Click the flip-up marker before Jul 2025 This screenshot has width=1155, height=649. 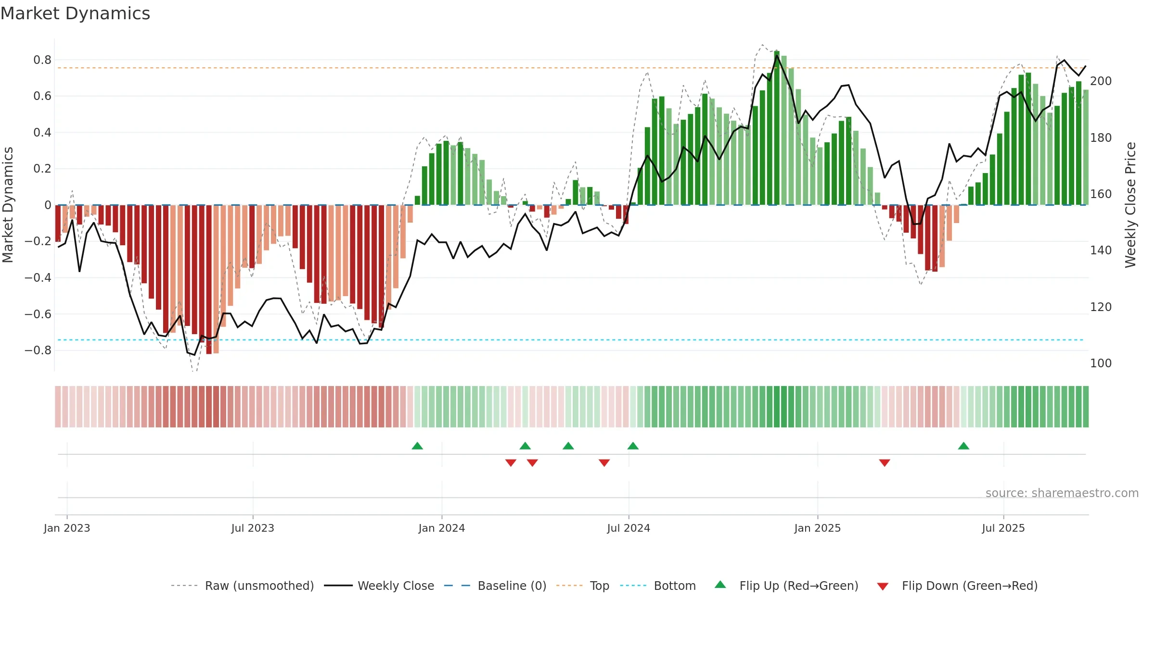click(x=963, y=446)
